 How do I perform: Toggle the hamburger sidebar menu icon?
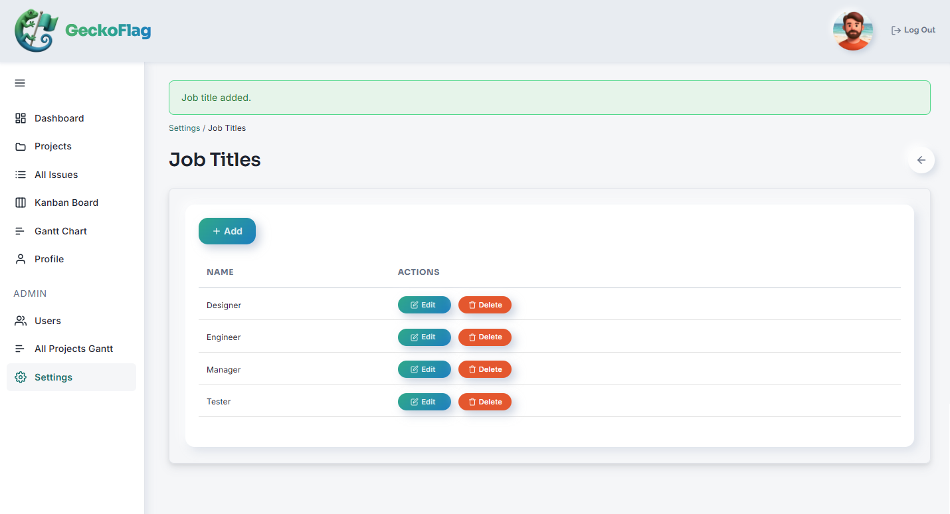pos(20,83)
